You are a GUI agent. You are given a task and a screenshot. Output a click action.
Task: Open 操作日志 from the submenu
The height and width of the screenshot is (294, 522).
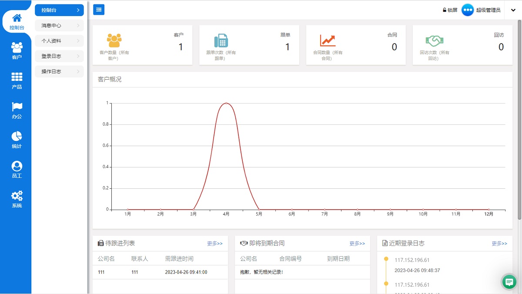[59, 71]
